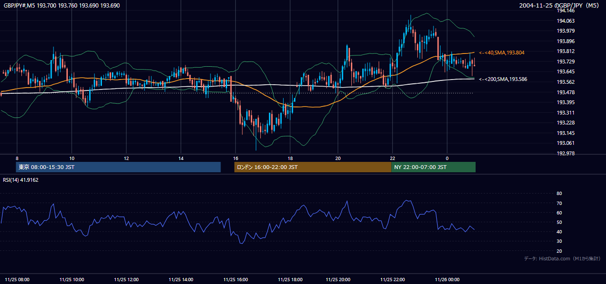Select the London 16:00-22:00 JST session bar
The height and width of the screenshot is (284, 606).
[x=312, y=167]
